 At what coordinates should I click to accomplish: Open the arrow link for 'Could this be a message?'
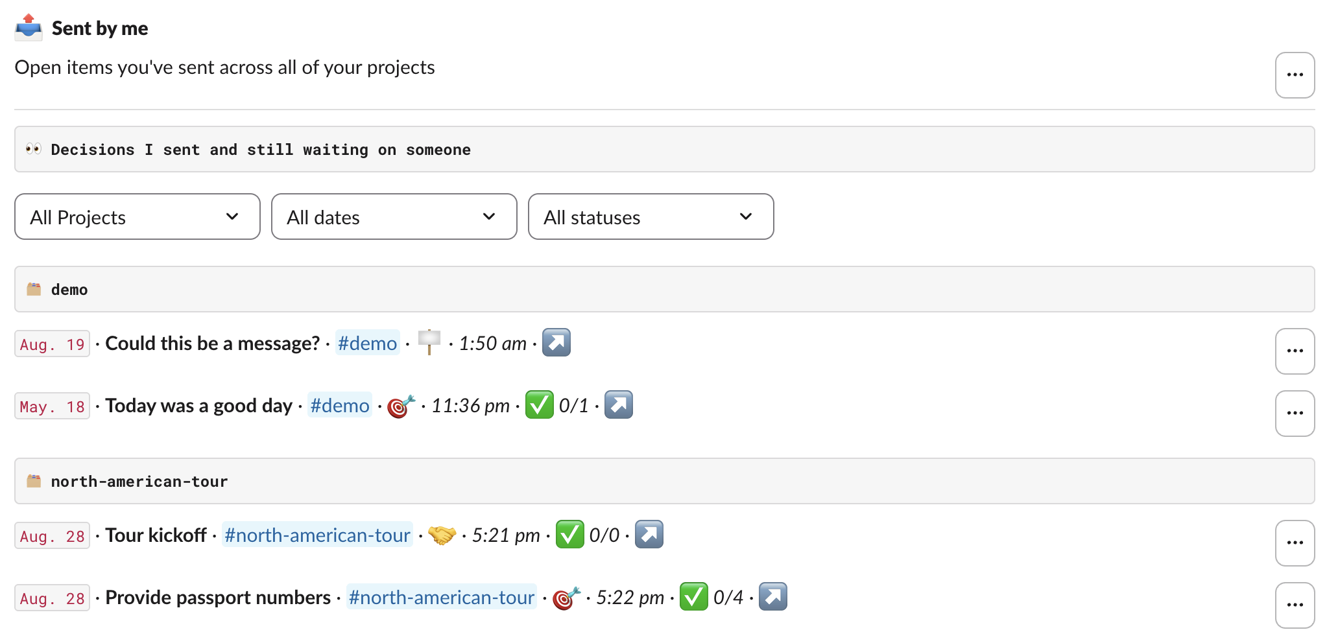(556, 342)
